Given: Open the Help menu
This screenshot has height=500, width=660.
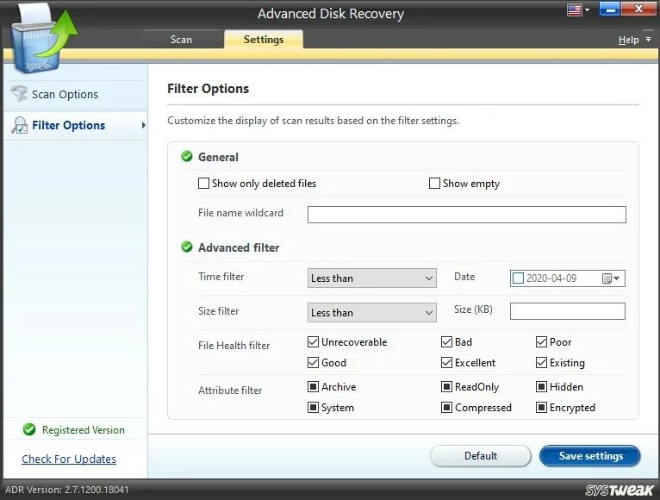Looking at the screenshot, I should pyautogui.click(x=628, y=40).
